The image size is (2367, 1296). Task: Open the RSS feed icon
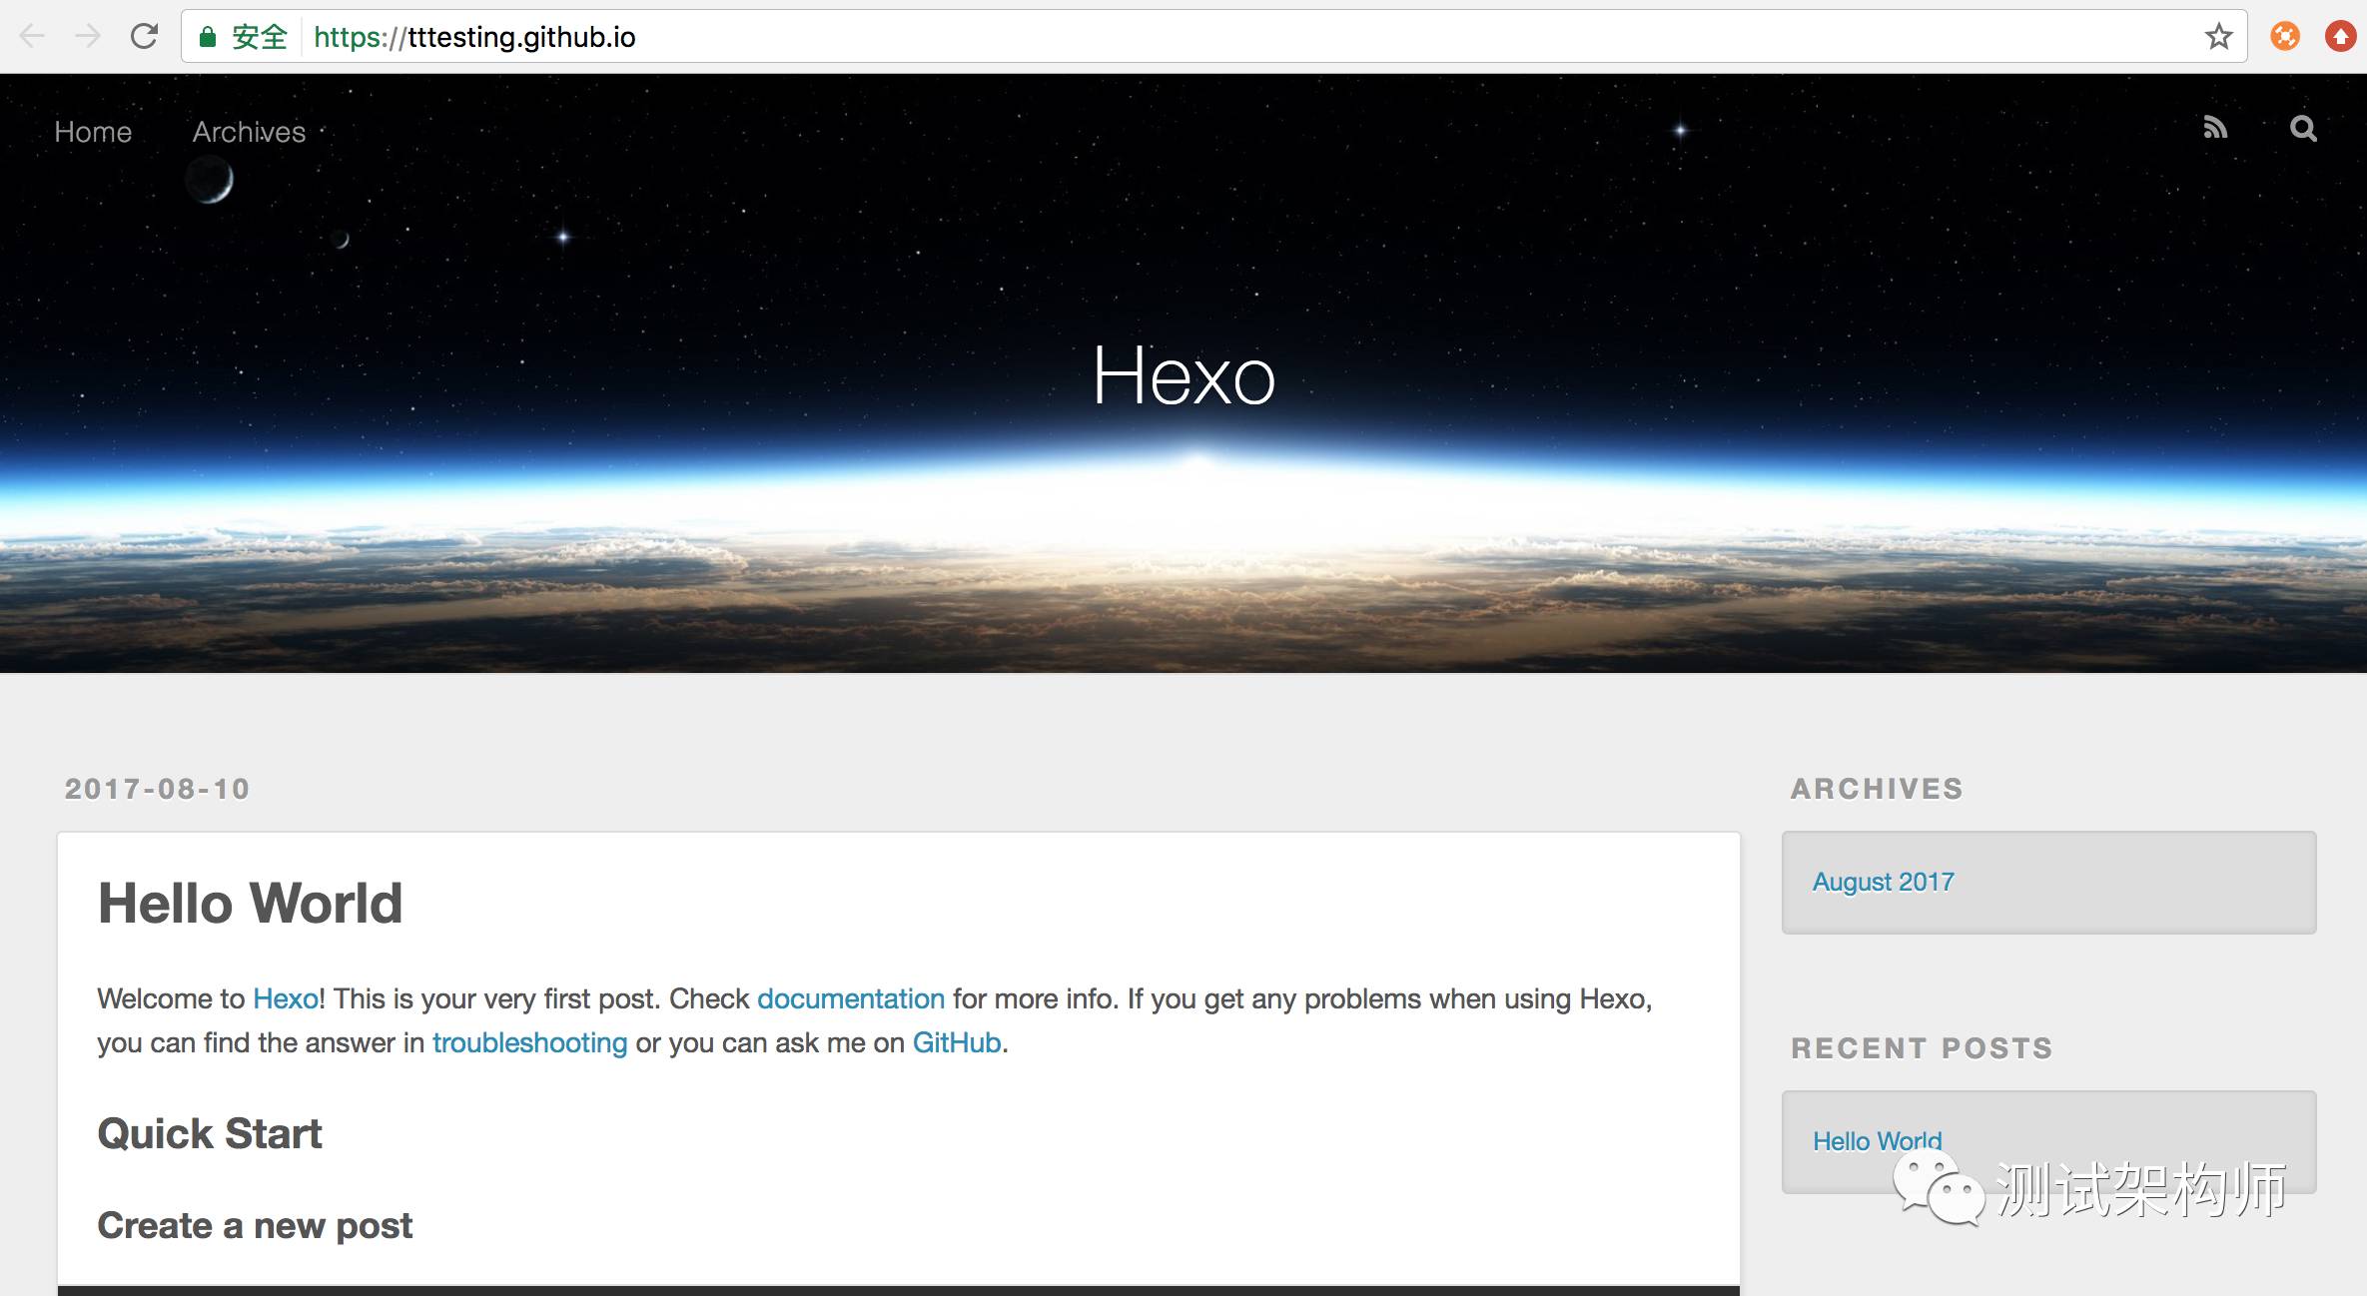(x=2215, y=128)
